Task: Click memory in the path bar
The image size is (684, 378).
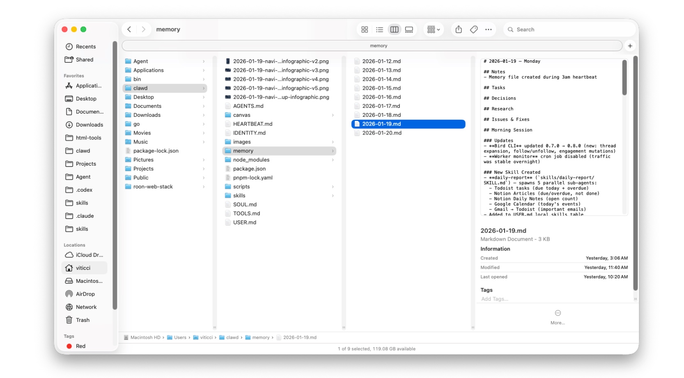Action: [257, 338]
